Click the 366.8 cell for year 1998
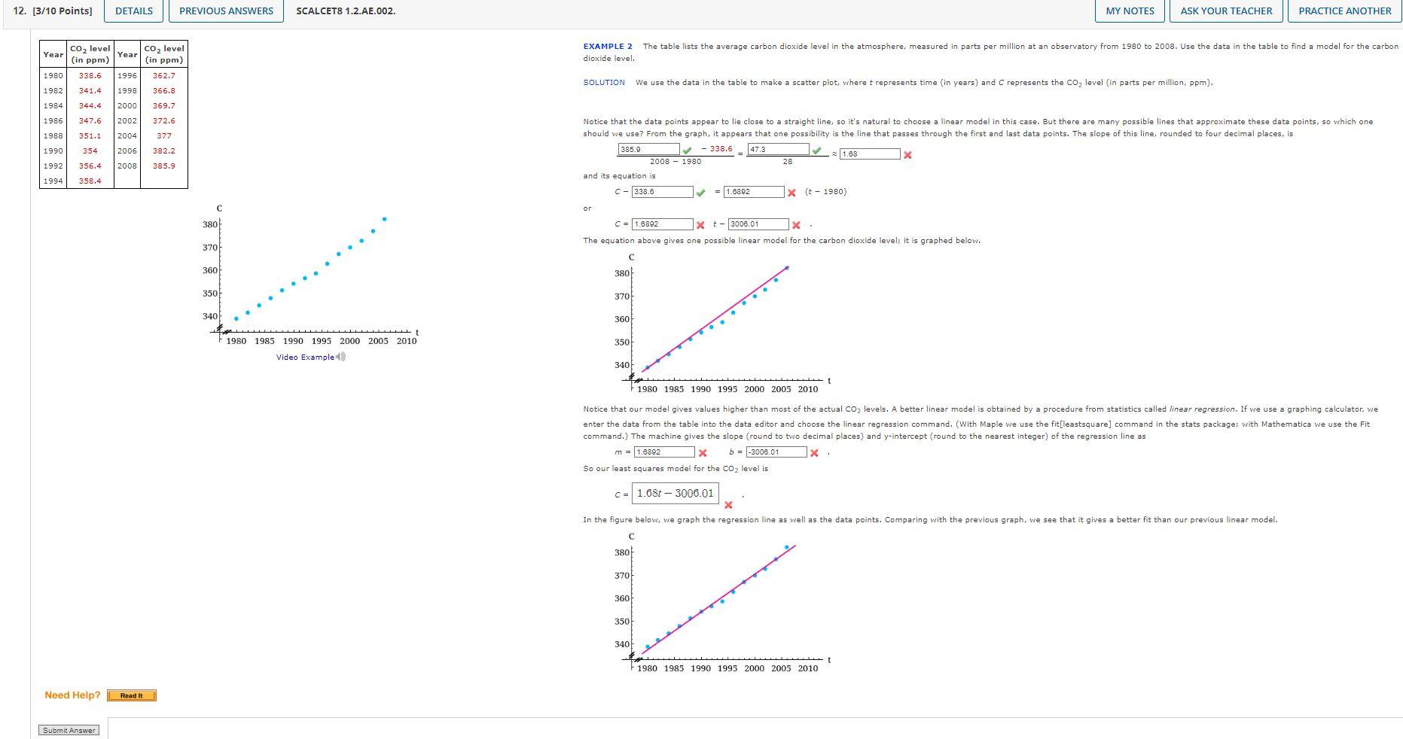The width and height of the screenshot is (1403, 739). 163,90
